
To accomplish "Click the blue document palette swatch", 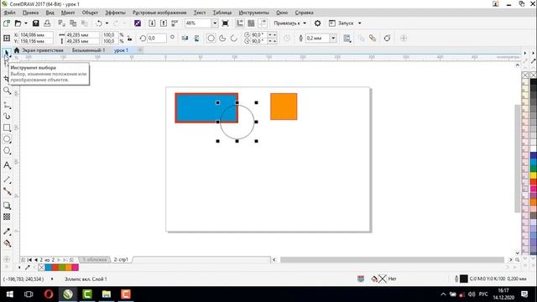I will [49, 267].
